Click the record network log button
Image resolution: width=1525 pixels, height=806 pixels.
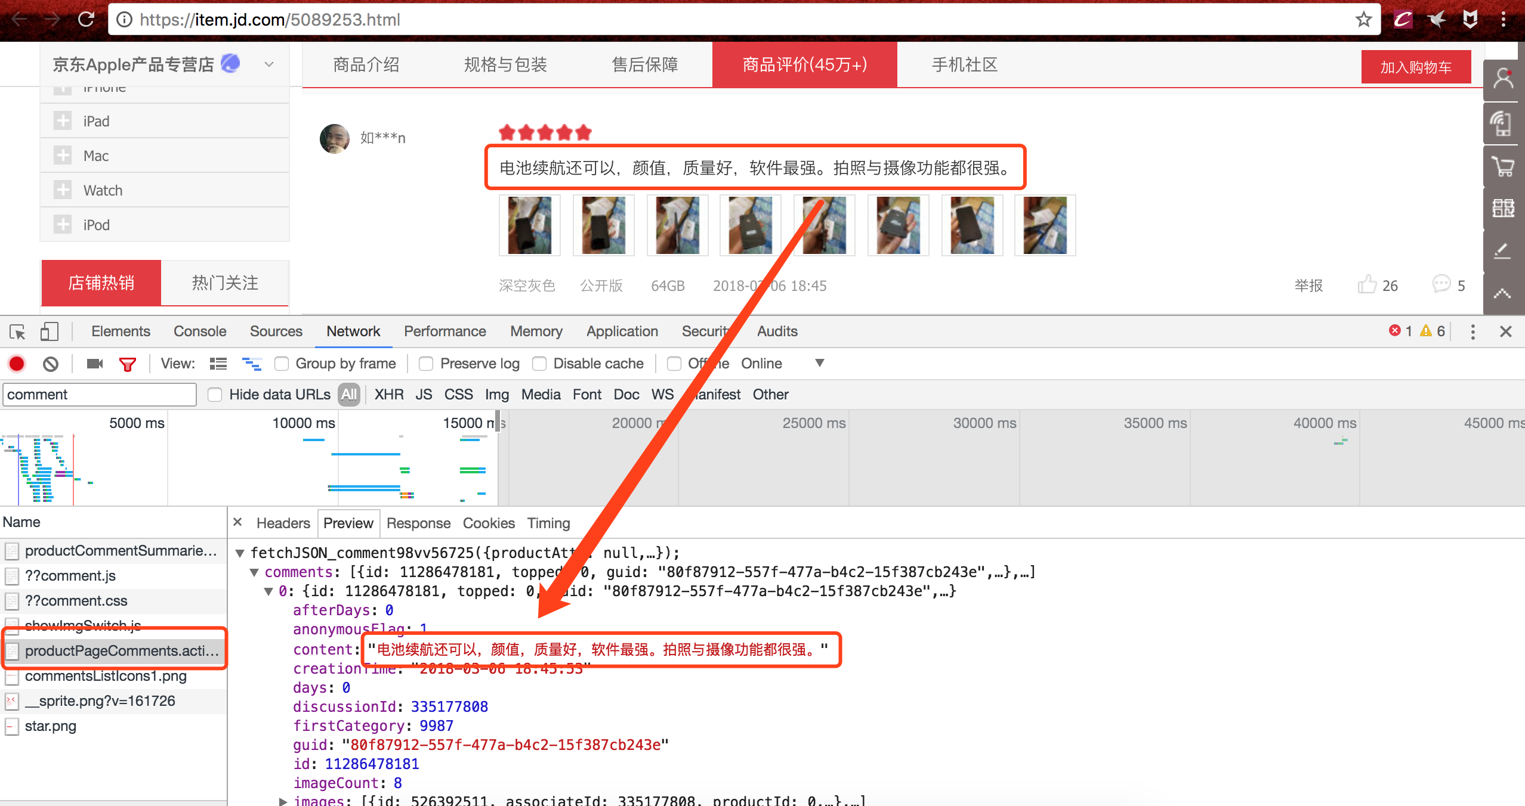pyautogui.click(x=17, y=364)
